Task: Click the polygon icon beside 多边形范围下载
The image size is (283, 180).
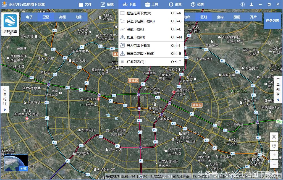Action: 122,21
